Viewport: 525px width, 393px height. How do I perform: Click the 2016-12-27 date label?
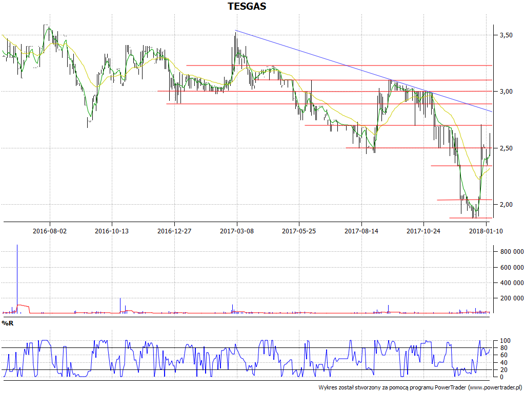(x=174, y=231)
